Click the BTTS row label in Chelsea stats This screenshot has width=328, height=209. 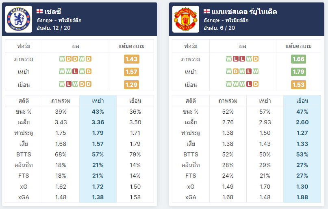point(24,154)
